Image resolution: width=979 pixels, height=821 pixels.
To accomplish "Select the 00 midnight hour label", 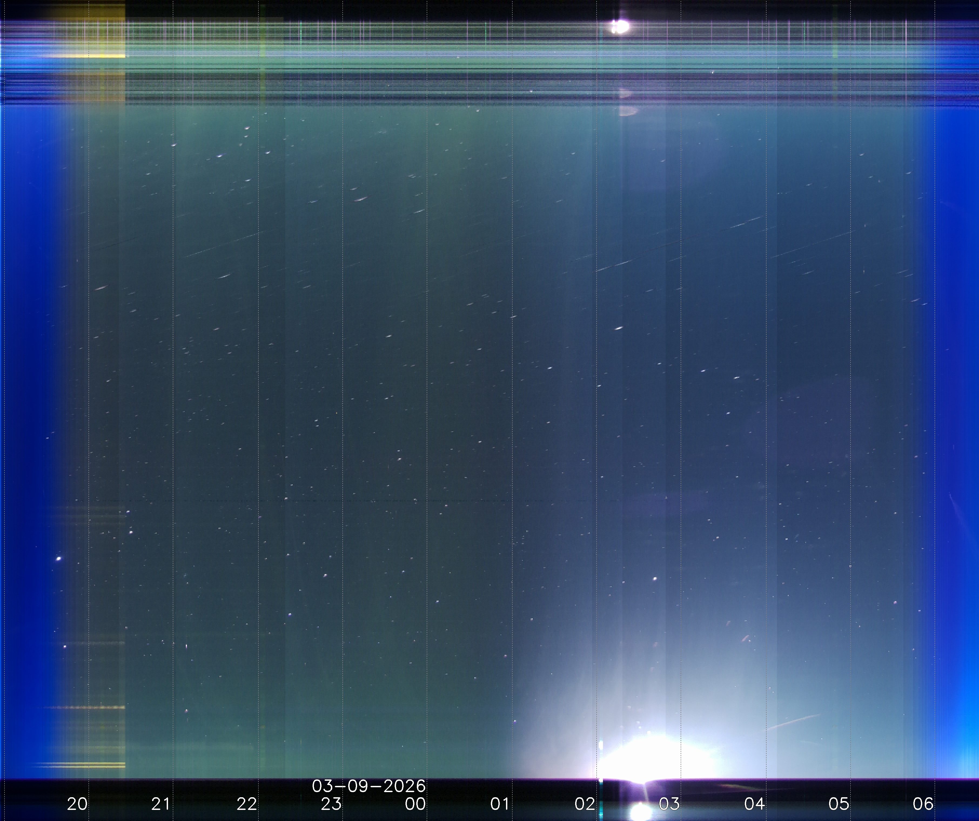I will pyautogui.click(x=415, y=803).
